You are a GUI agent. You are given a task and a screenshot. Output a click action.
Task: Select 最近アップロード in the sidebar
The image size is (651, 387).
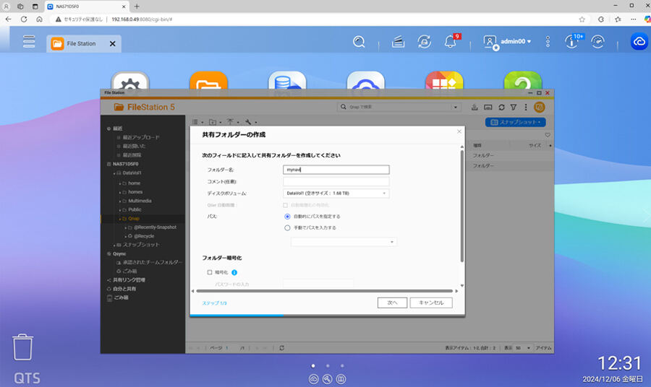141,137
